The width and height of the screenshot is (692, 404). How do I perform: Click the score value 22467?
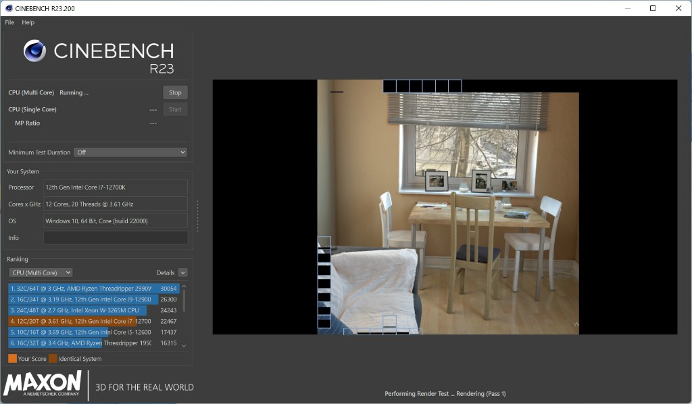pyautogui.click(x=168, y=322)
